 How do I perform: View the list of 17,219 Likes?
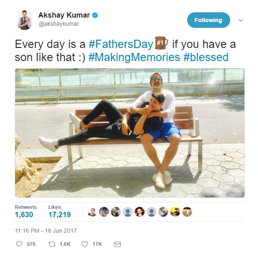59,214
